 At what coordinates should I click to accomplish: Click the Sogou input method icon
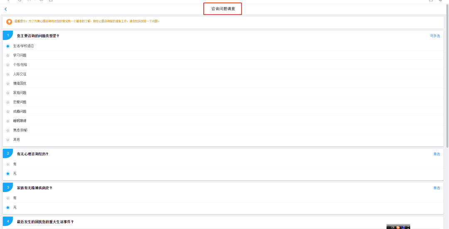point(398,227)
